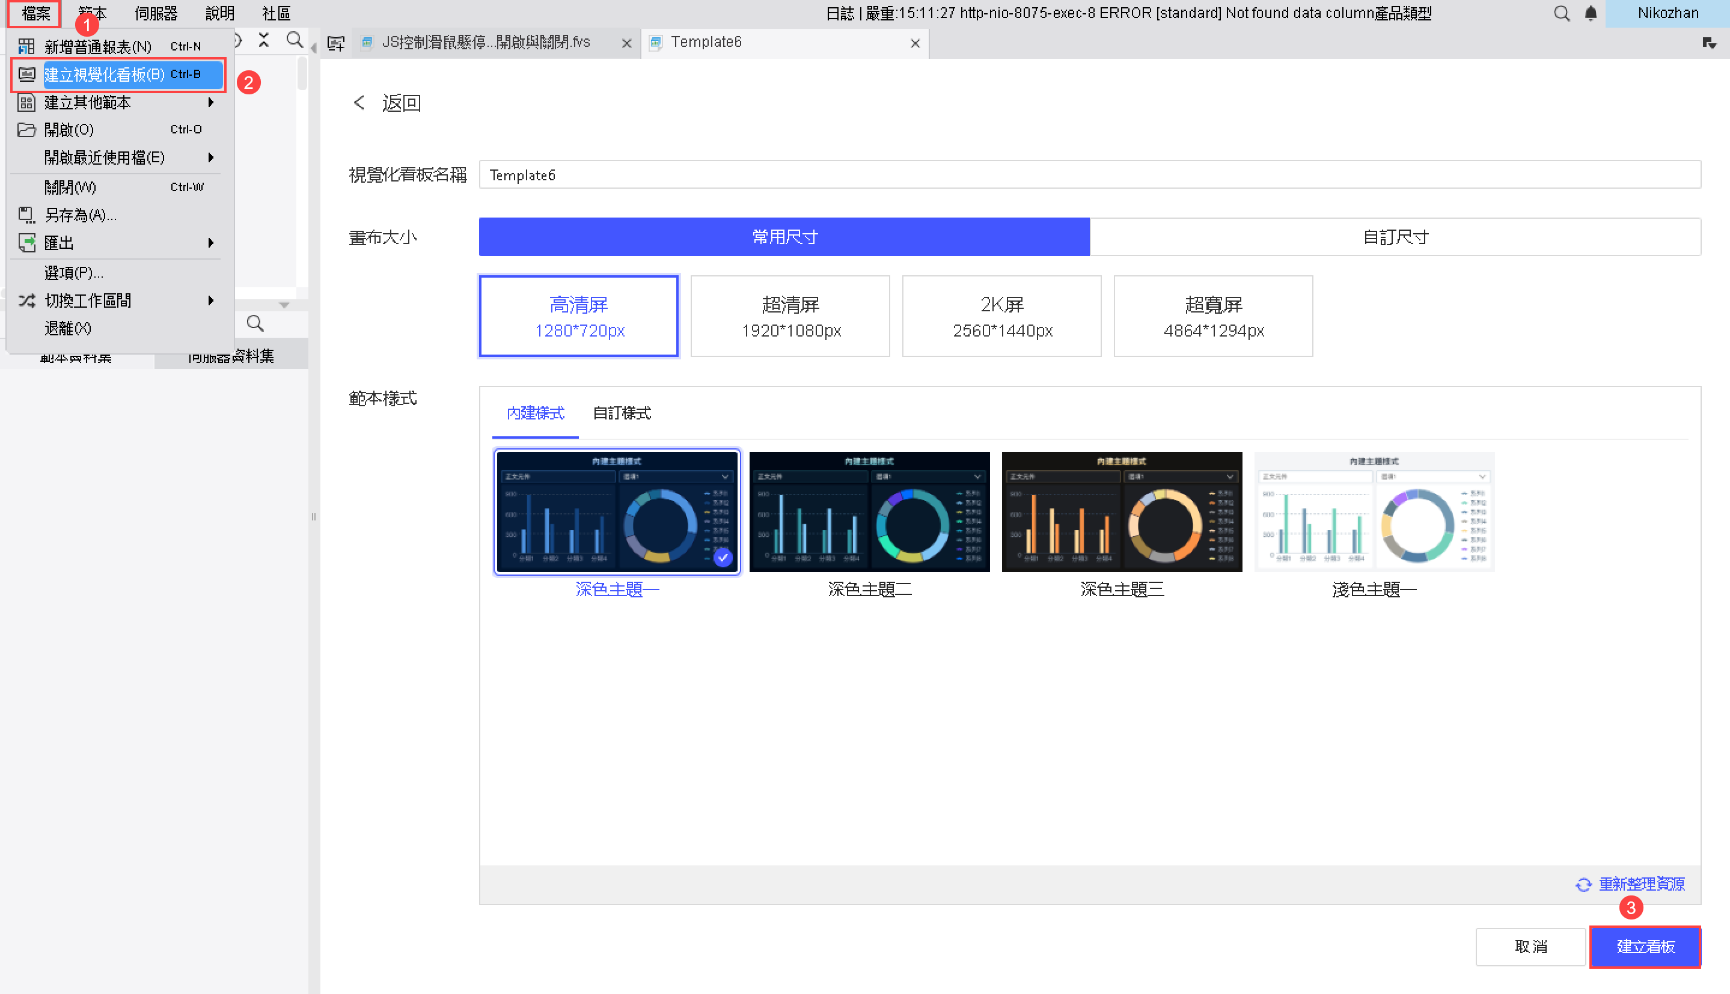
Task: Select the 淺色主題一 theme thumbnail
Action: [x=1374, y=512]
